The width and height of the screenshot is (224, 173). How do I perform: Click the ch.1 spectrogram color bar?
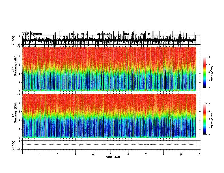(x=204, y=72)
